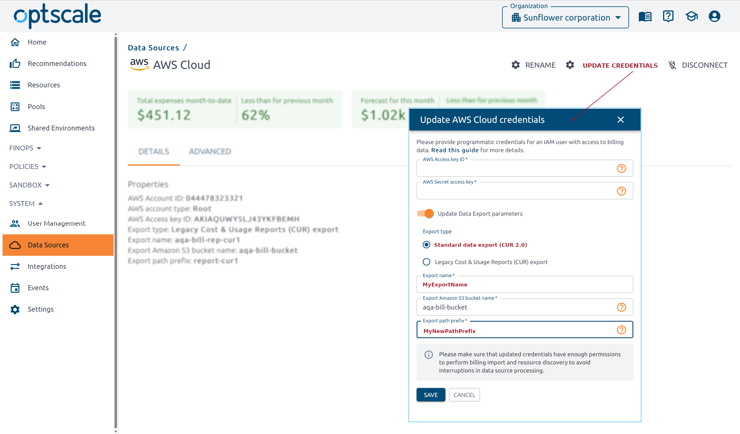Viewport: 740px width, 434px height.
Task: Click the gear icon beside UPDATE CREDENTIALS
Action: (x=570, y=65)
